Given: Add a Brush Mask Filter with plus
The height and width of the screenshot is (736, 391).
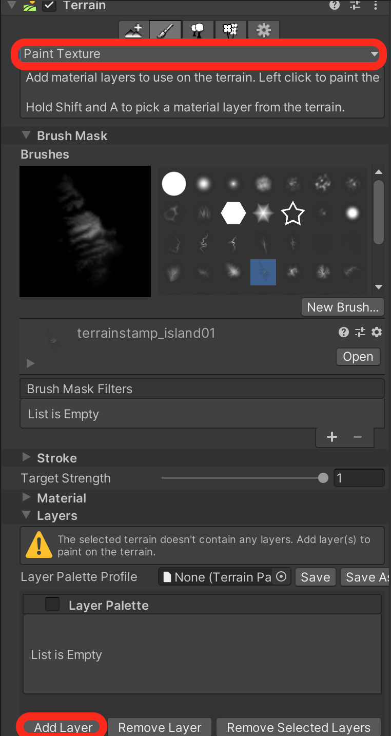Looking at the screenshot, I should (x=332, y=437).
